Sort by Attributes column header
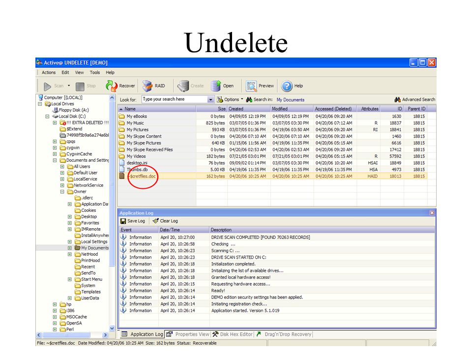 pos(368,109)
